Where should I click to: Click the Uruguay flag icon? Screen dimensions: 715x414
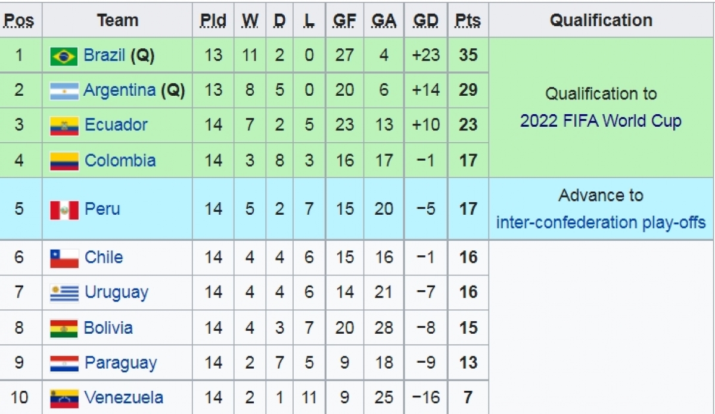coord(64,293)
